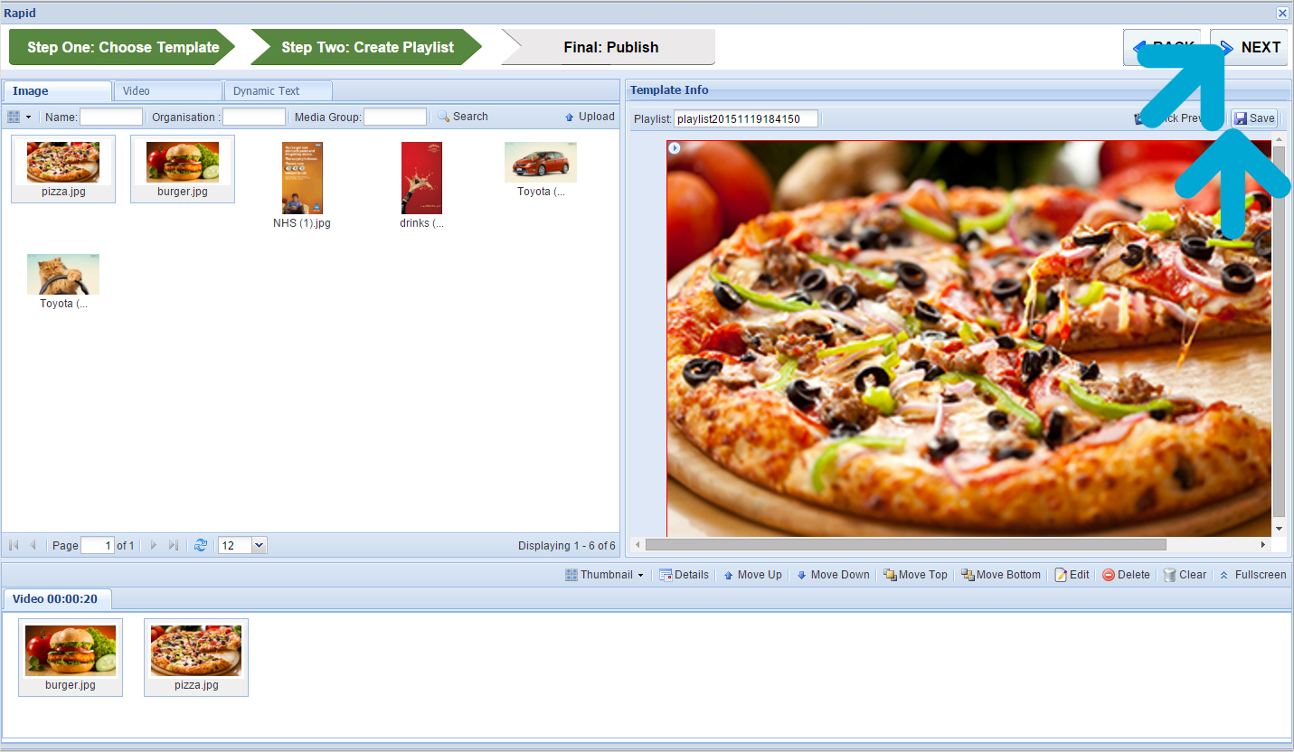Go to Step One: Choose Template
The height and width of the screenshot is (752, 1294).
pyautogui.click(x=122, y=48)
